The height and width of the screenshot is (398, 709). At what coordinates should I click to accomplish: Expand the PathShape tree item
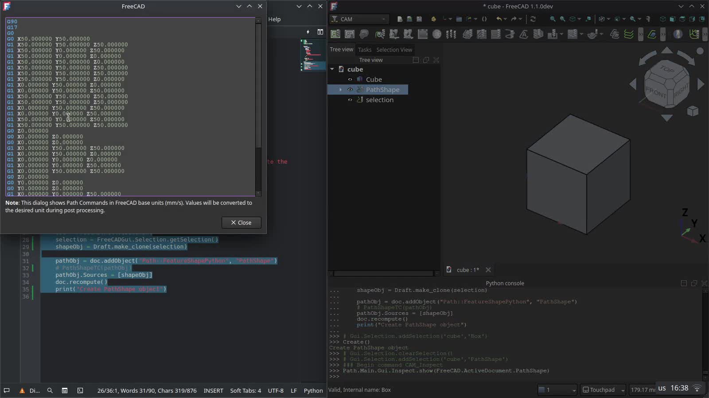pos(340,90)
